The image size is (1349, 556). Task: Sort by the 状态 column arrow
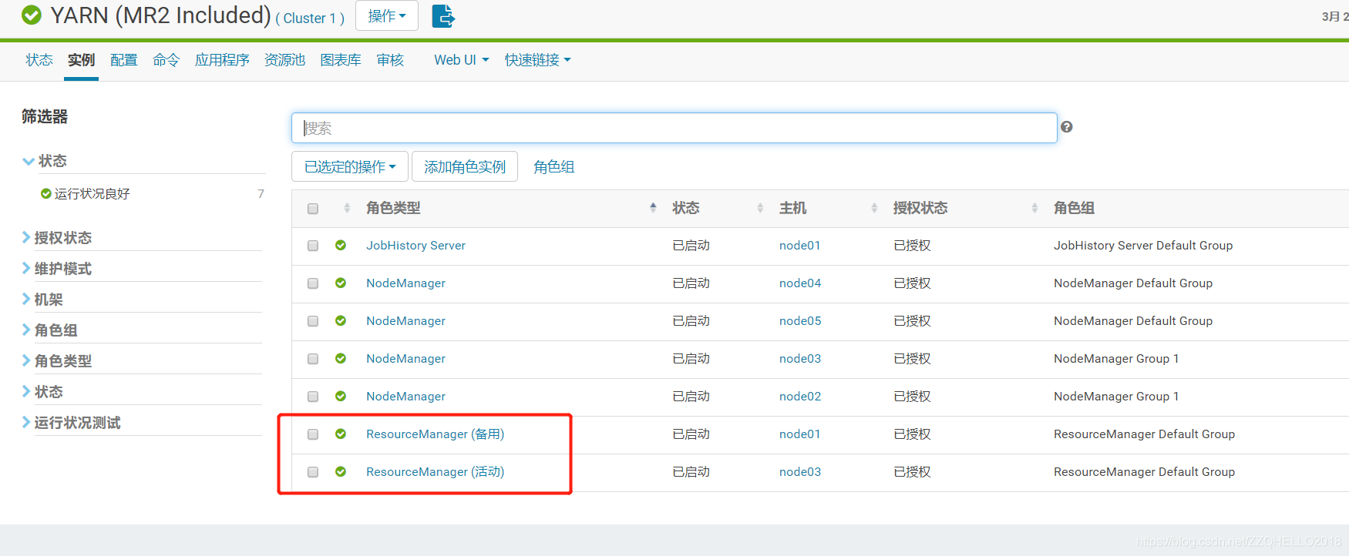tap(760, 207)
